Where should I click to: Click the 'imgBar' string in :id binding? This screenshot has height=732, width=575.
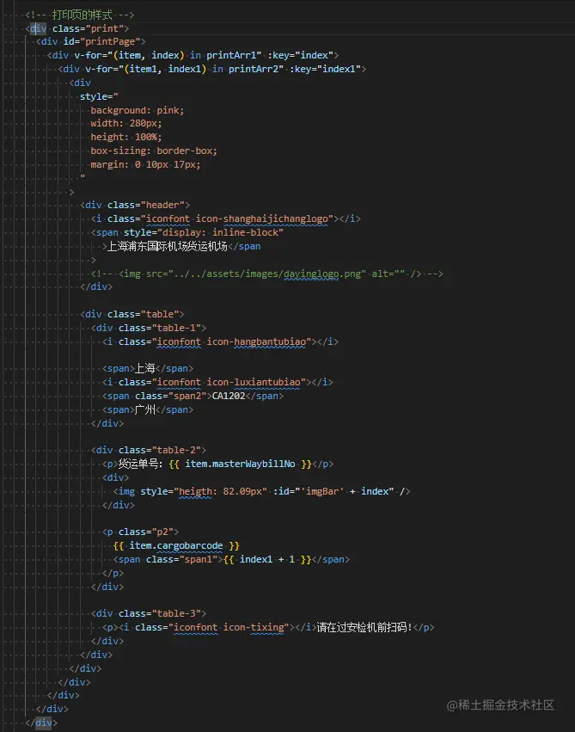(322, 491)
